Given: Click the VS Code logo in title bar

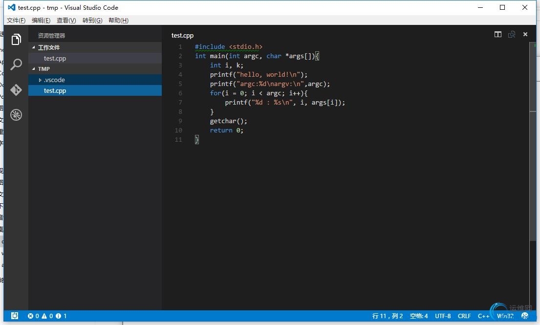Looking at the screenshot, I should coord(11,7).
